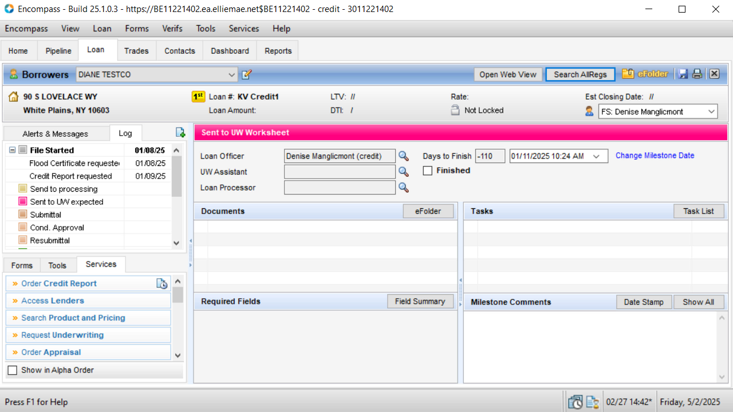The image size is (733, 412).
Task: Enable Show in Alpha Order checkbox
Action: click(x=12, y=370)
